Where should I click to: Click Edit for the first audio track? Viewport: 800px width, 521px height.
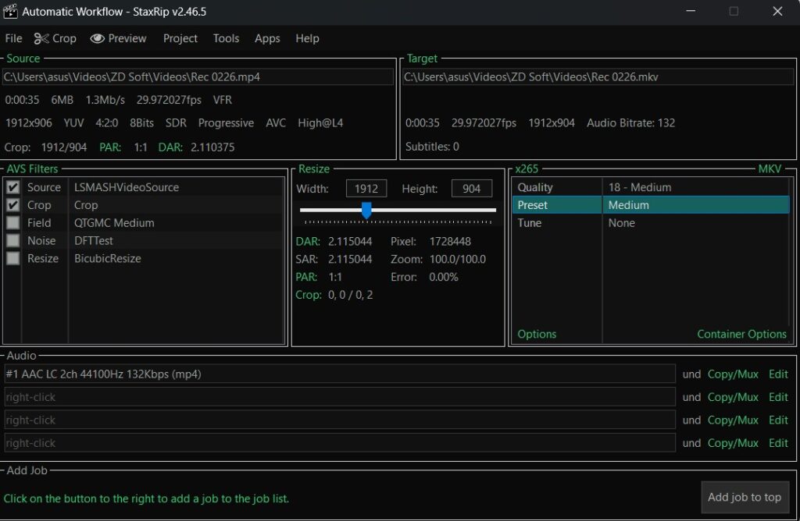pos(778,374)
